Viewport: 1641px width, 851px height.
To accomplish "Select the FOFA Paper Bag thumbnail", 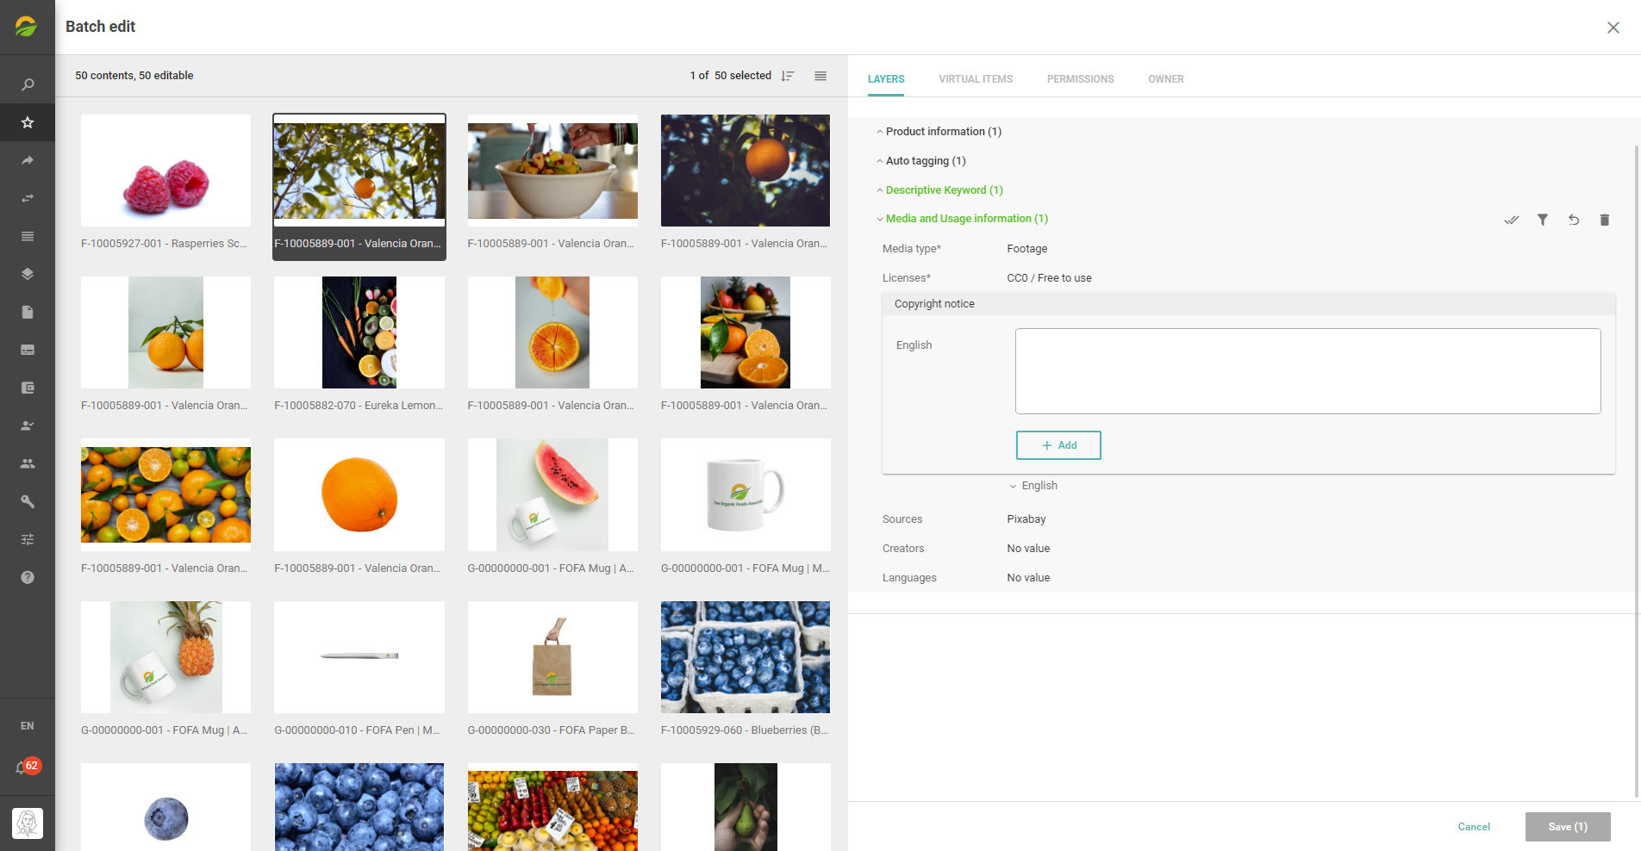I will (x=552, y=656).
